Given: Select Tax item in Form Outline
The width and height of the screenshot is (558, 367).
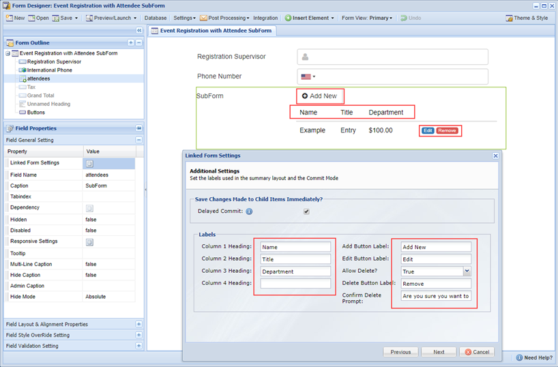Looking at the screenshot, I should pos(31,87).
